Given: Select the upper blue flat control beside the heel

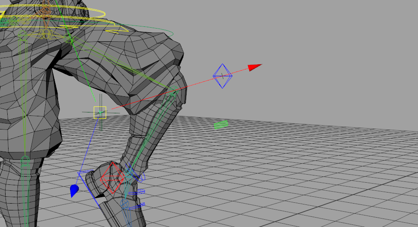Looking at the screenshot, I should tap(137, 192).
